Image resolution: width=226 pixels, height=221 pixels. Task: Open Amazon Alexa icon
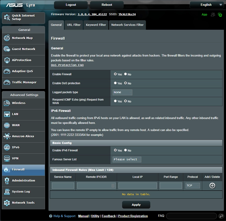coord(7,136)
